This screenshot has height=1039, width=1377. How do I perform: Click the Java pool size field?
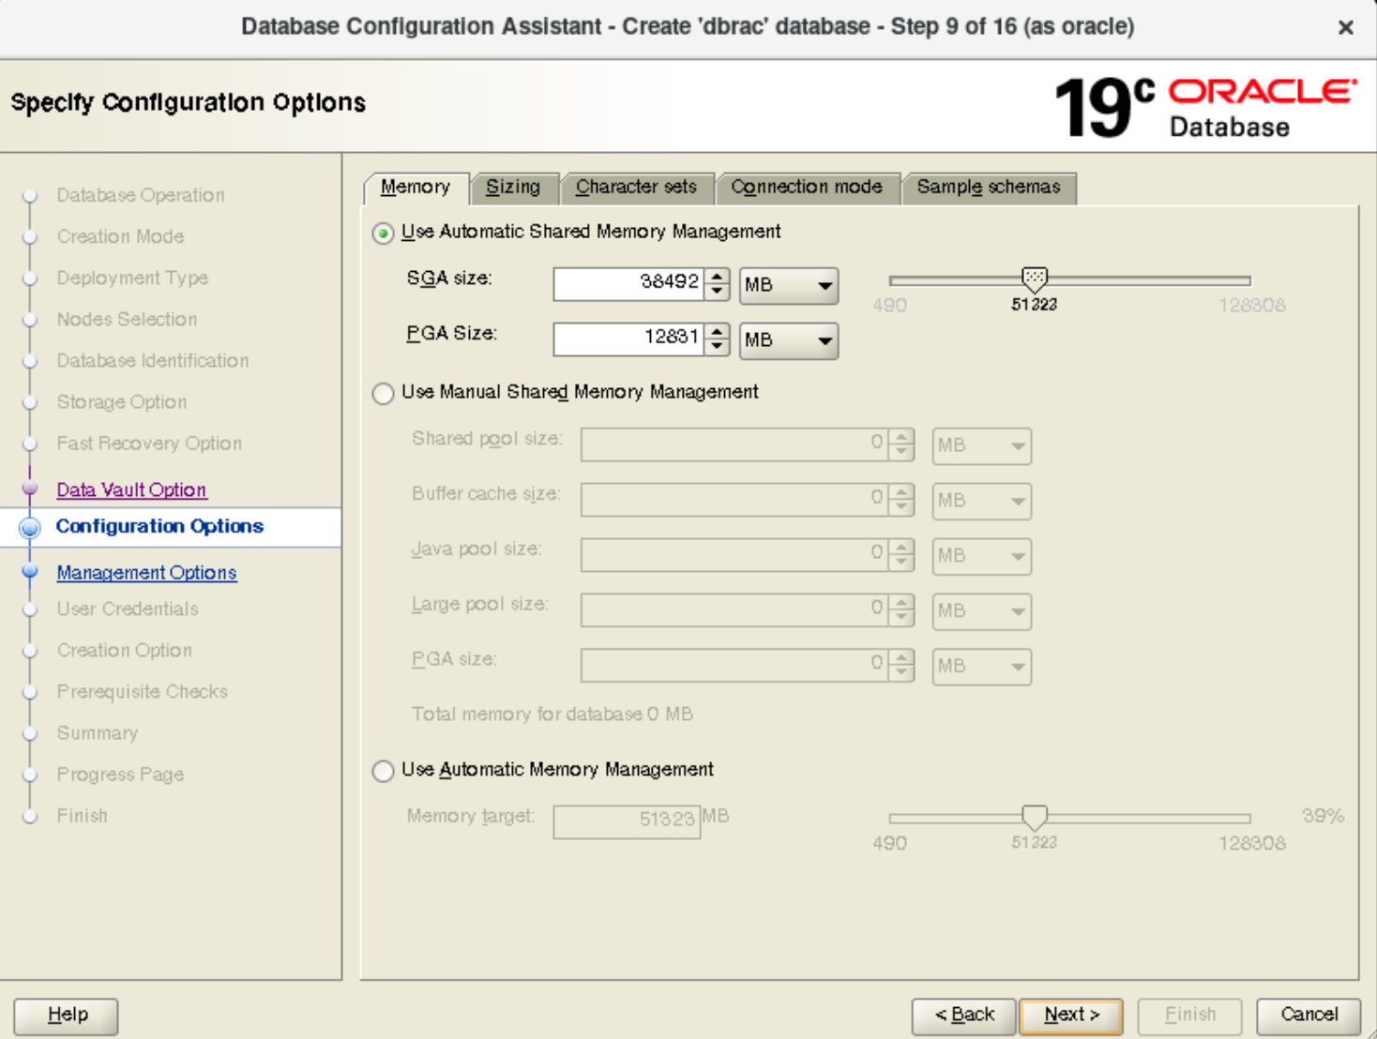point(733,555)
